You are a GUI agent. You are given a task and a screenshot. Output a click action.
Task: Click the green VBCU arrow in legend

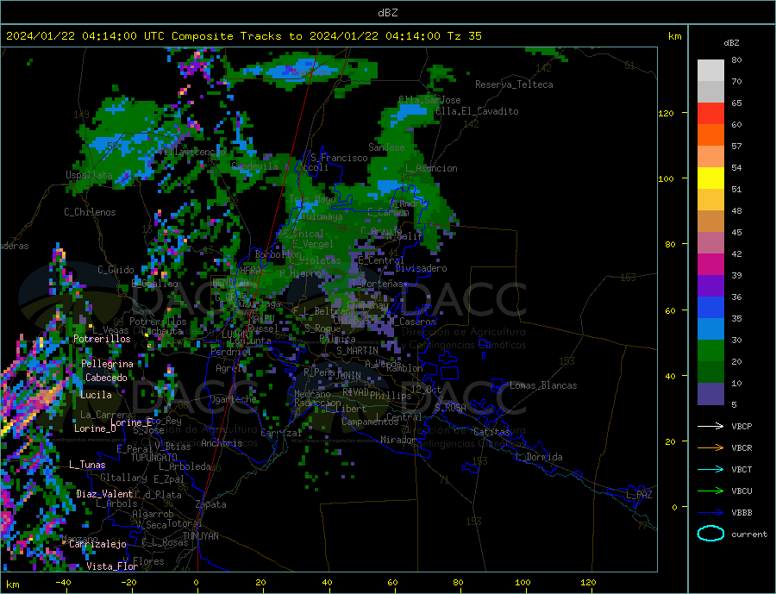(x=710, y=491)
